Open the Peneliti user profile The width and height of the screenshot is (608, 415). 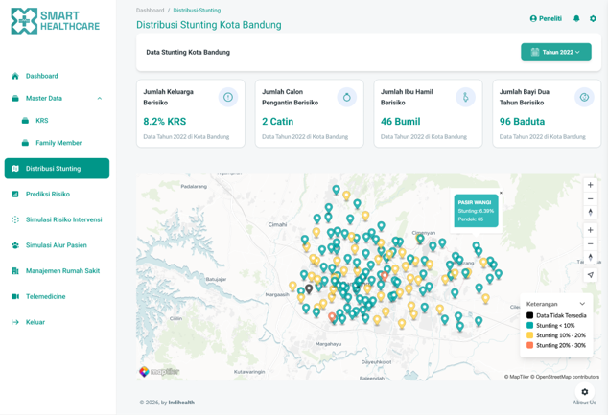[546, 18]
